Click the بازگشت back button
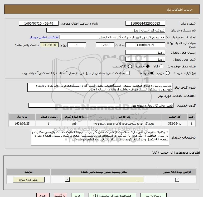 [60, 195]
